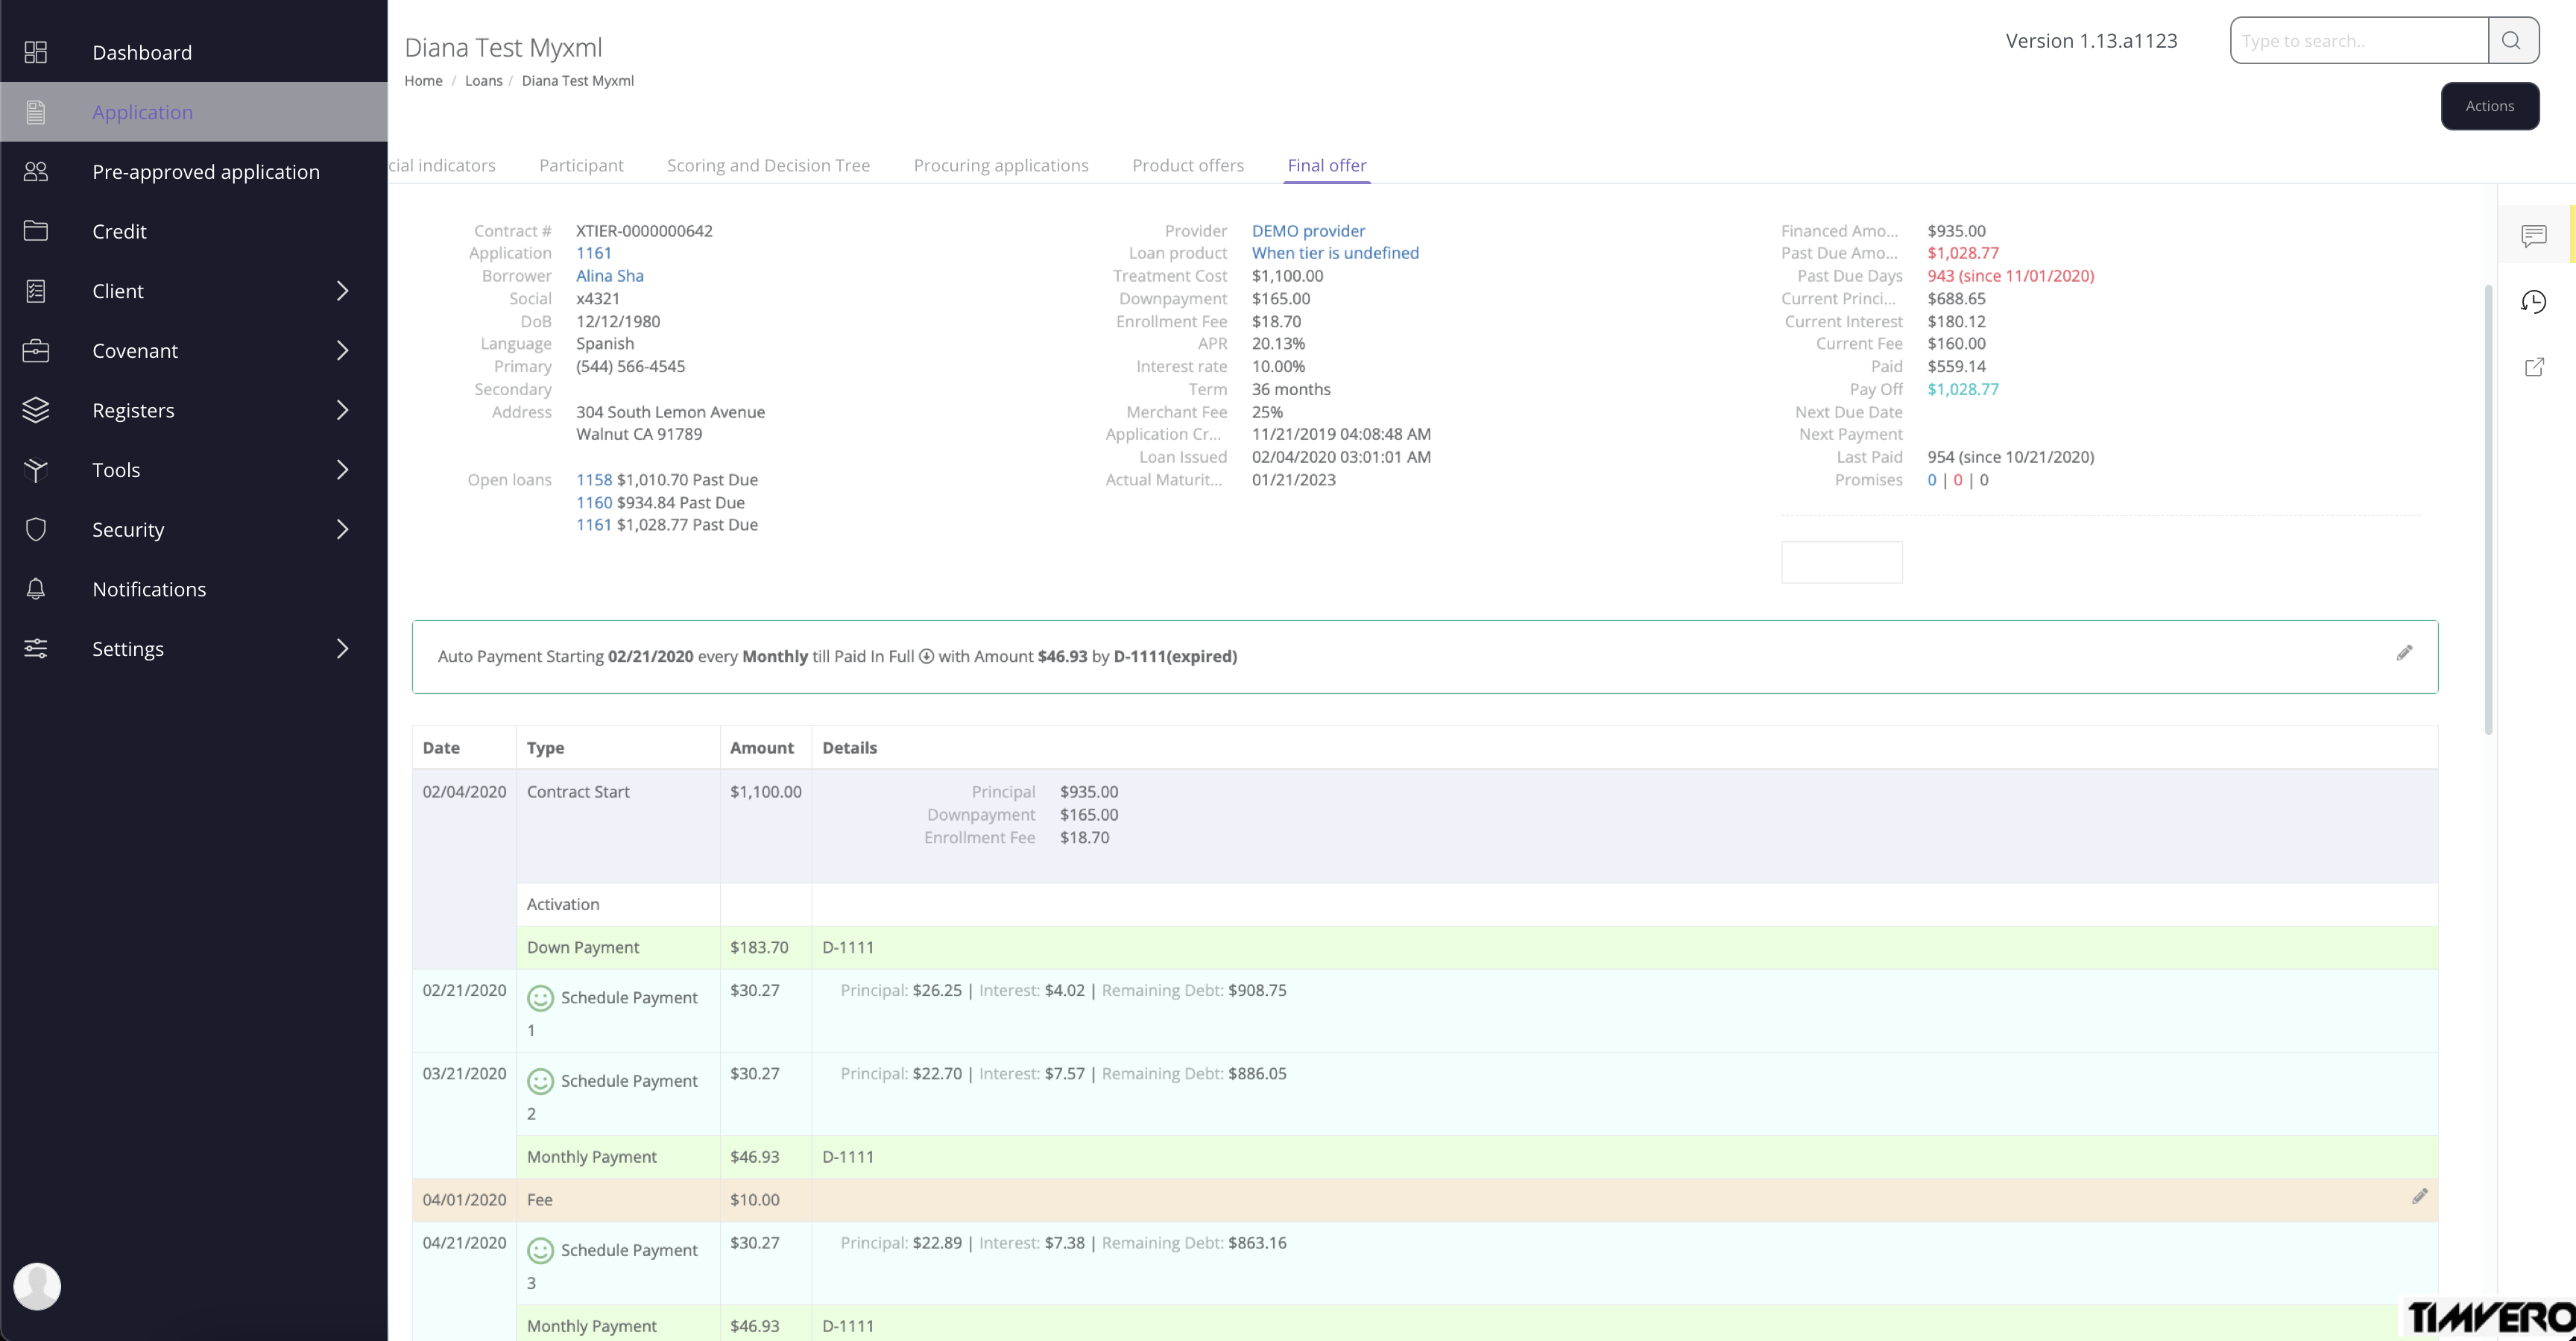Screen dimensions: 2576x1341
Task: Open borrower Alina Sha link
Action: tap(609, 276)
